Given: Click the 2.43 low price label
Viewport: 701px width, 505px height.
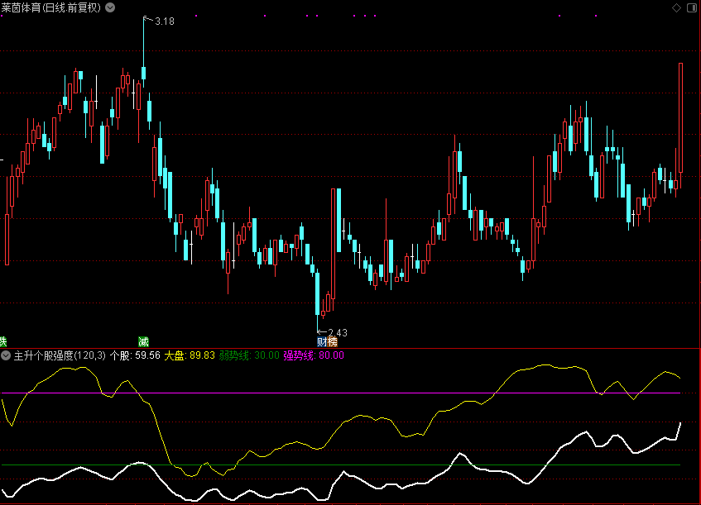Looking at the screenshot, I should click(x=338, y=332).
